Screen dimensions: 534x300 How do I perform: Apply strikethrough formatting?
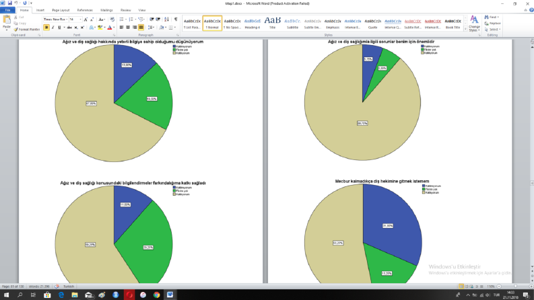tap(69, 28)
